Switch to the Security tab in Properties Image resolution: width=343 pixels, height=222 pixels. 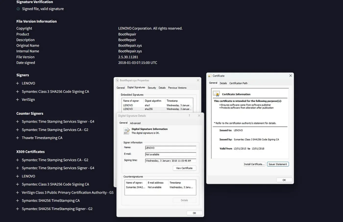(152, 88)
